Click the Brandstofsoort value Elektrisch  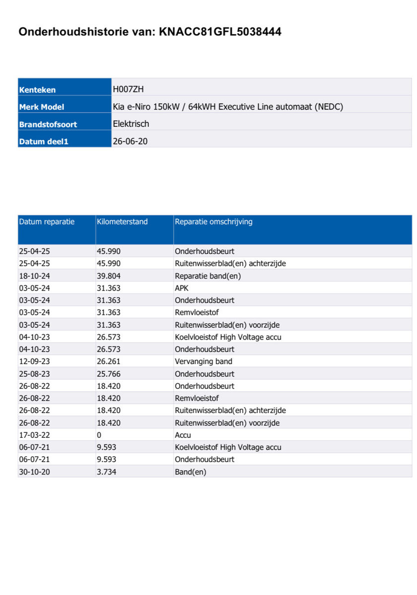pyautogui.click(x=131, y=123)
